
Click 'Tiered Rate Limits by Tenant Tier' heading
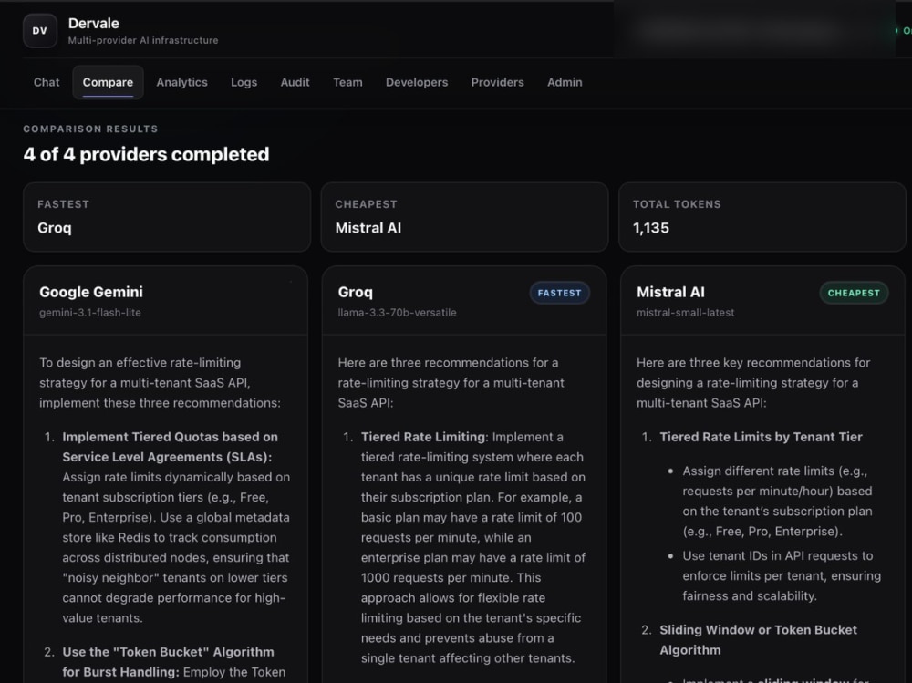(761, 437)
